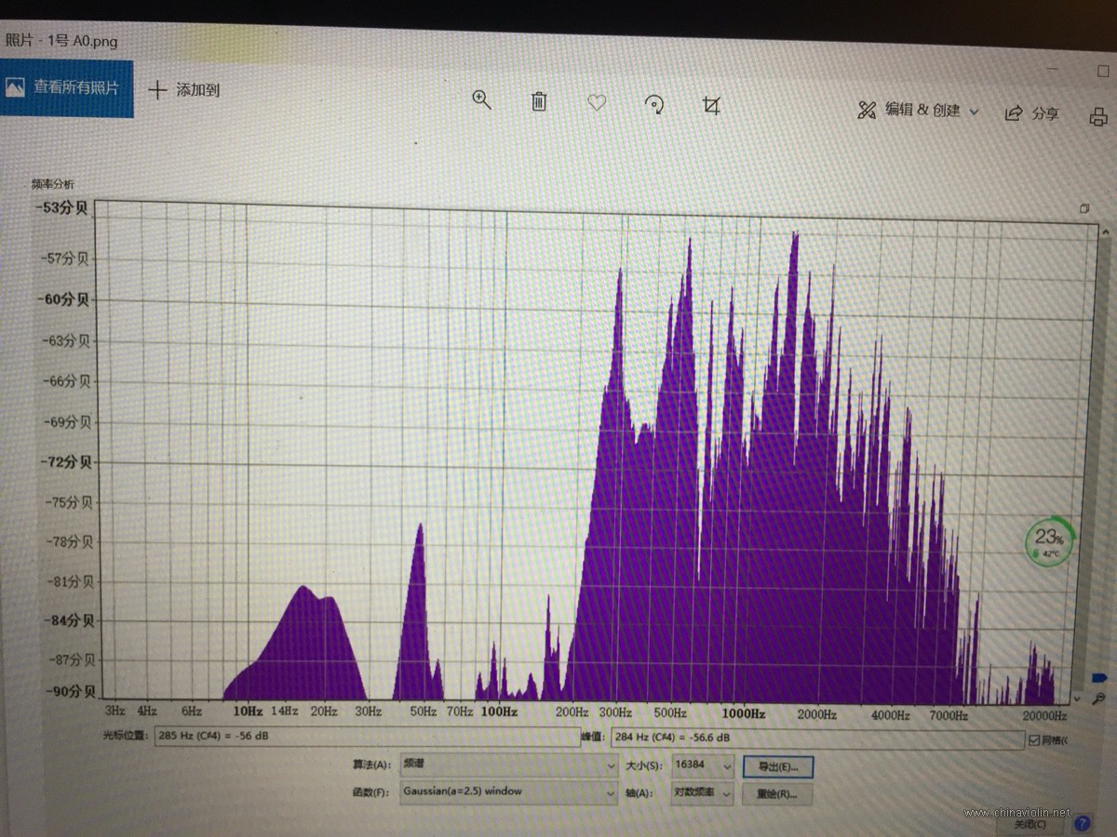Add photo to favorites with heart icon
The height and width of the screenshot is (837, 1117).
tap(597, 103)
